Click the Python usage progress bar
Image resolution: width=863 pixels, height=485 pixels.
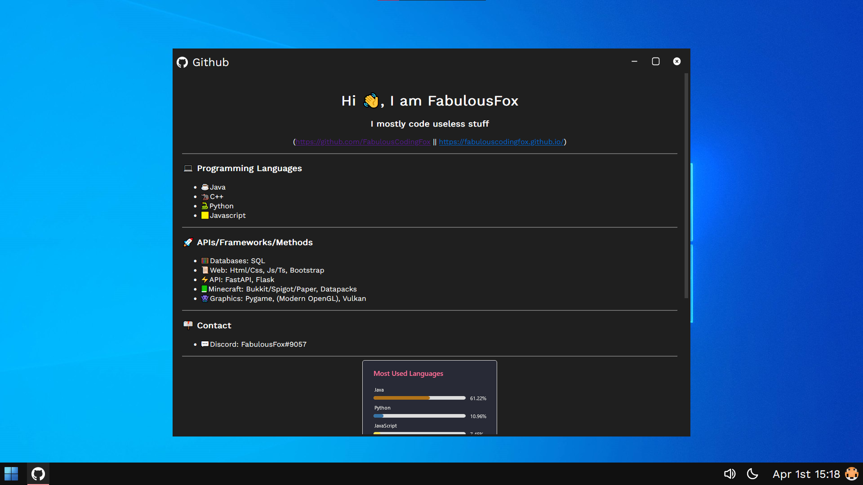419,416
